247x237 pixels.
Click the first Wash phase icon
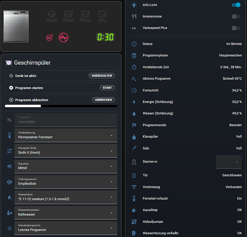51,17
